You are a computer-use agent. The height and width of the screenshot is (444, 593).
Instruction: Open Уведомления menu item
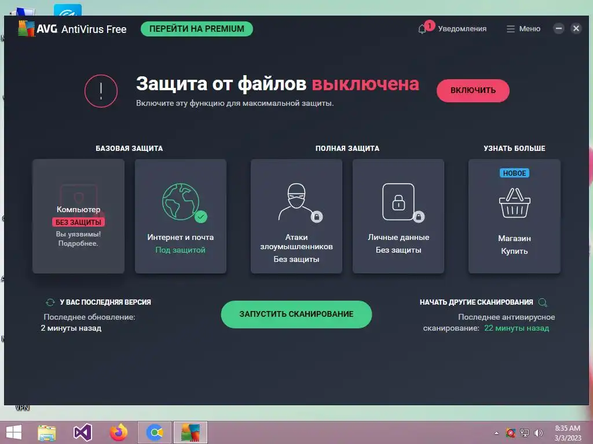coord(462,29)
